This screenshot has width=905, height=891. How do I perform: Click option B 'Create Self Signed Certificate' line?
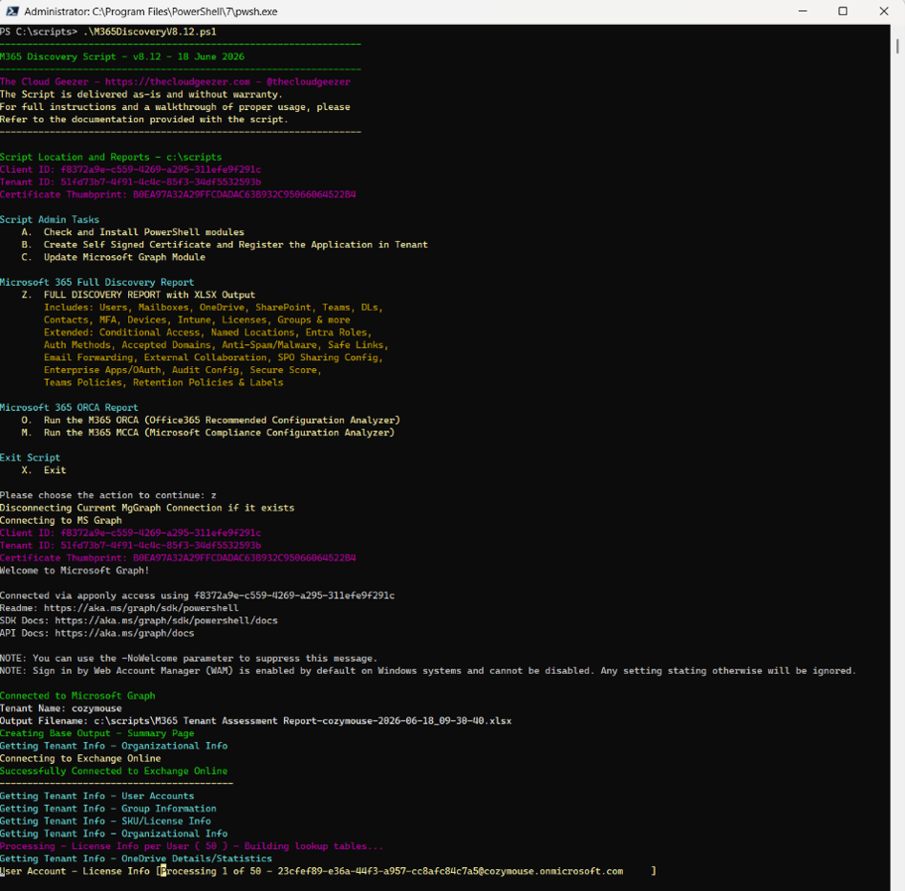[225, 245]
